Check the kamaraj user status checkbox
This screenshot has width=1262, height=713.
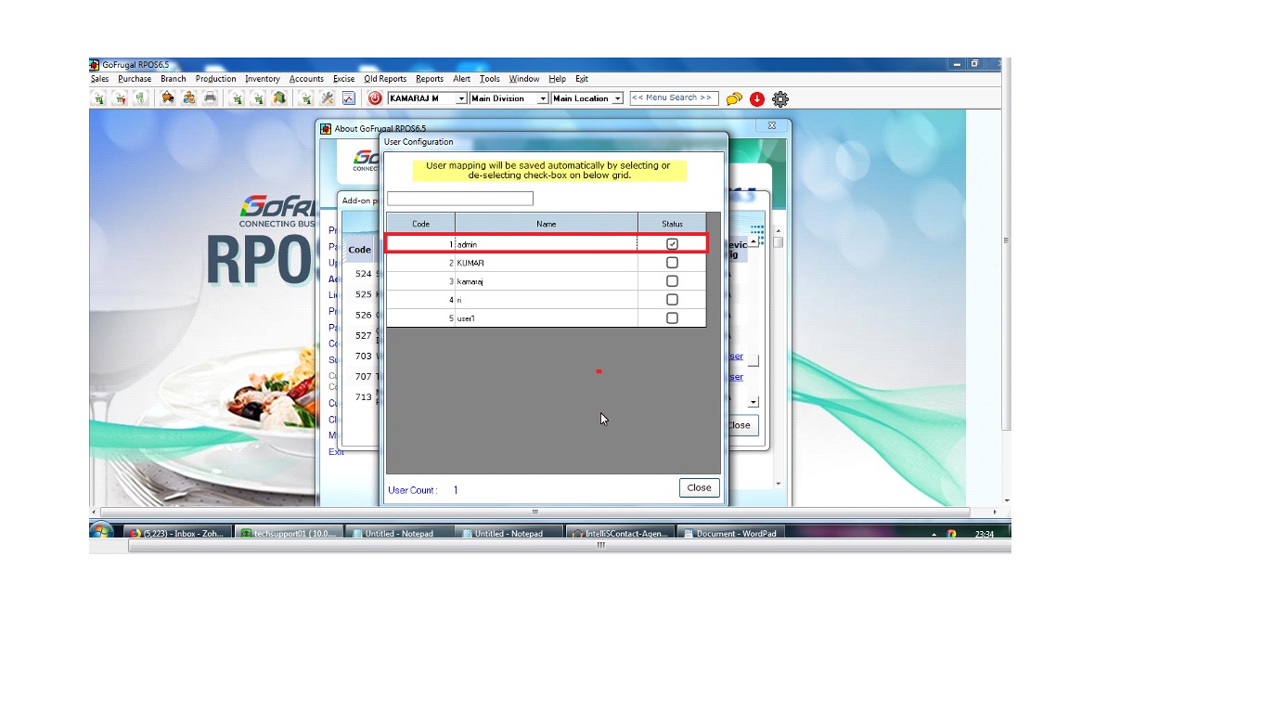pos(672,281)
